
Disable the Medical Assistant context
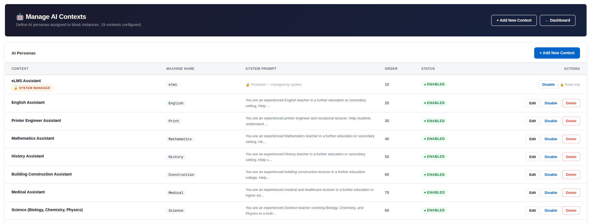[x=551, y=193]
